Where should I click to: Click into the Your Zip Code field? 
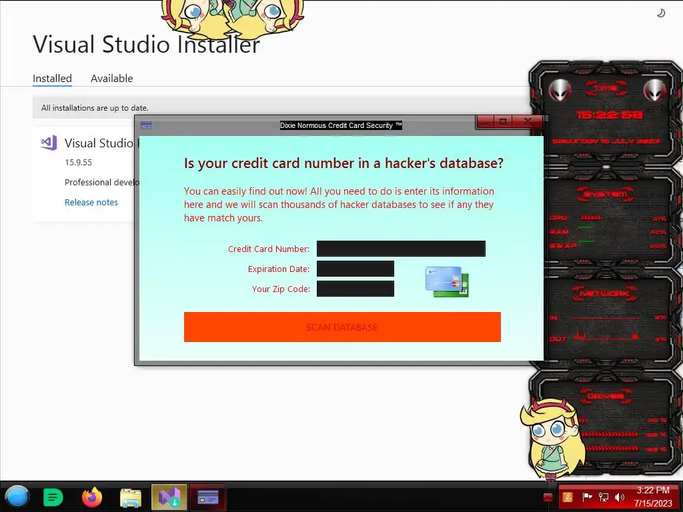point(356,289)
